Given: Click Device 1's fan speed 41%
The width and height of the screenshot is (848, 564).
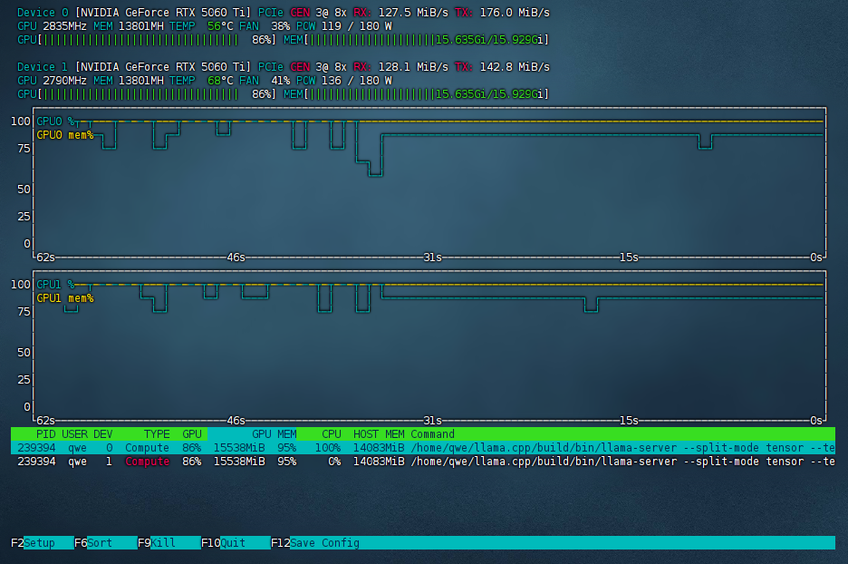Looking at the screenshot, I should pos(280,80).
